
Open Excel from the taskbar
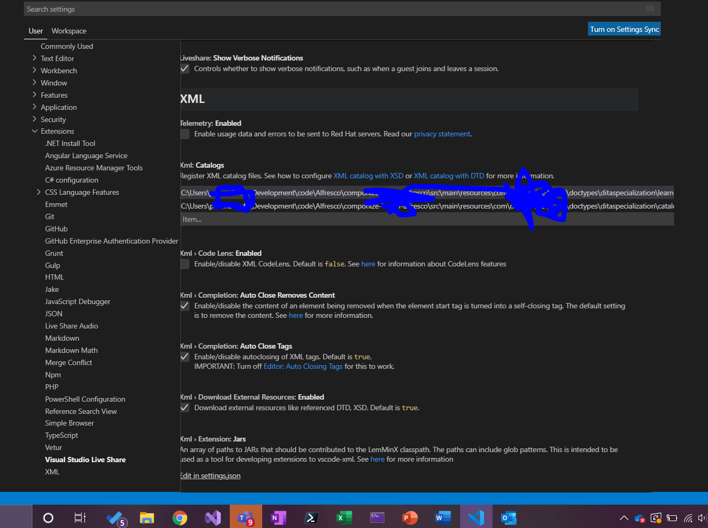click(344, 518)
